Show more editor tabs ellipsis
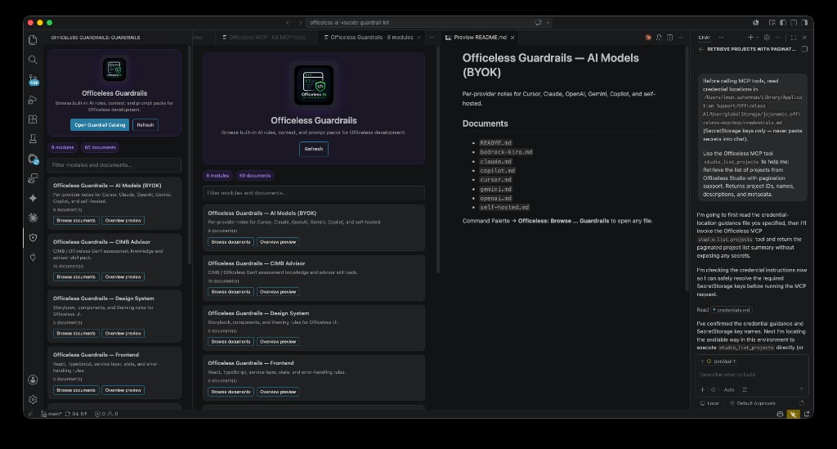Screen dimensions: 837x449 pos(432,38)
